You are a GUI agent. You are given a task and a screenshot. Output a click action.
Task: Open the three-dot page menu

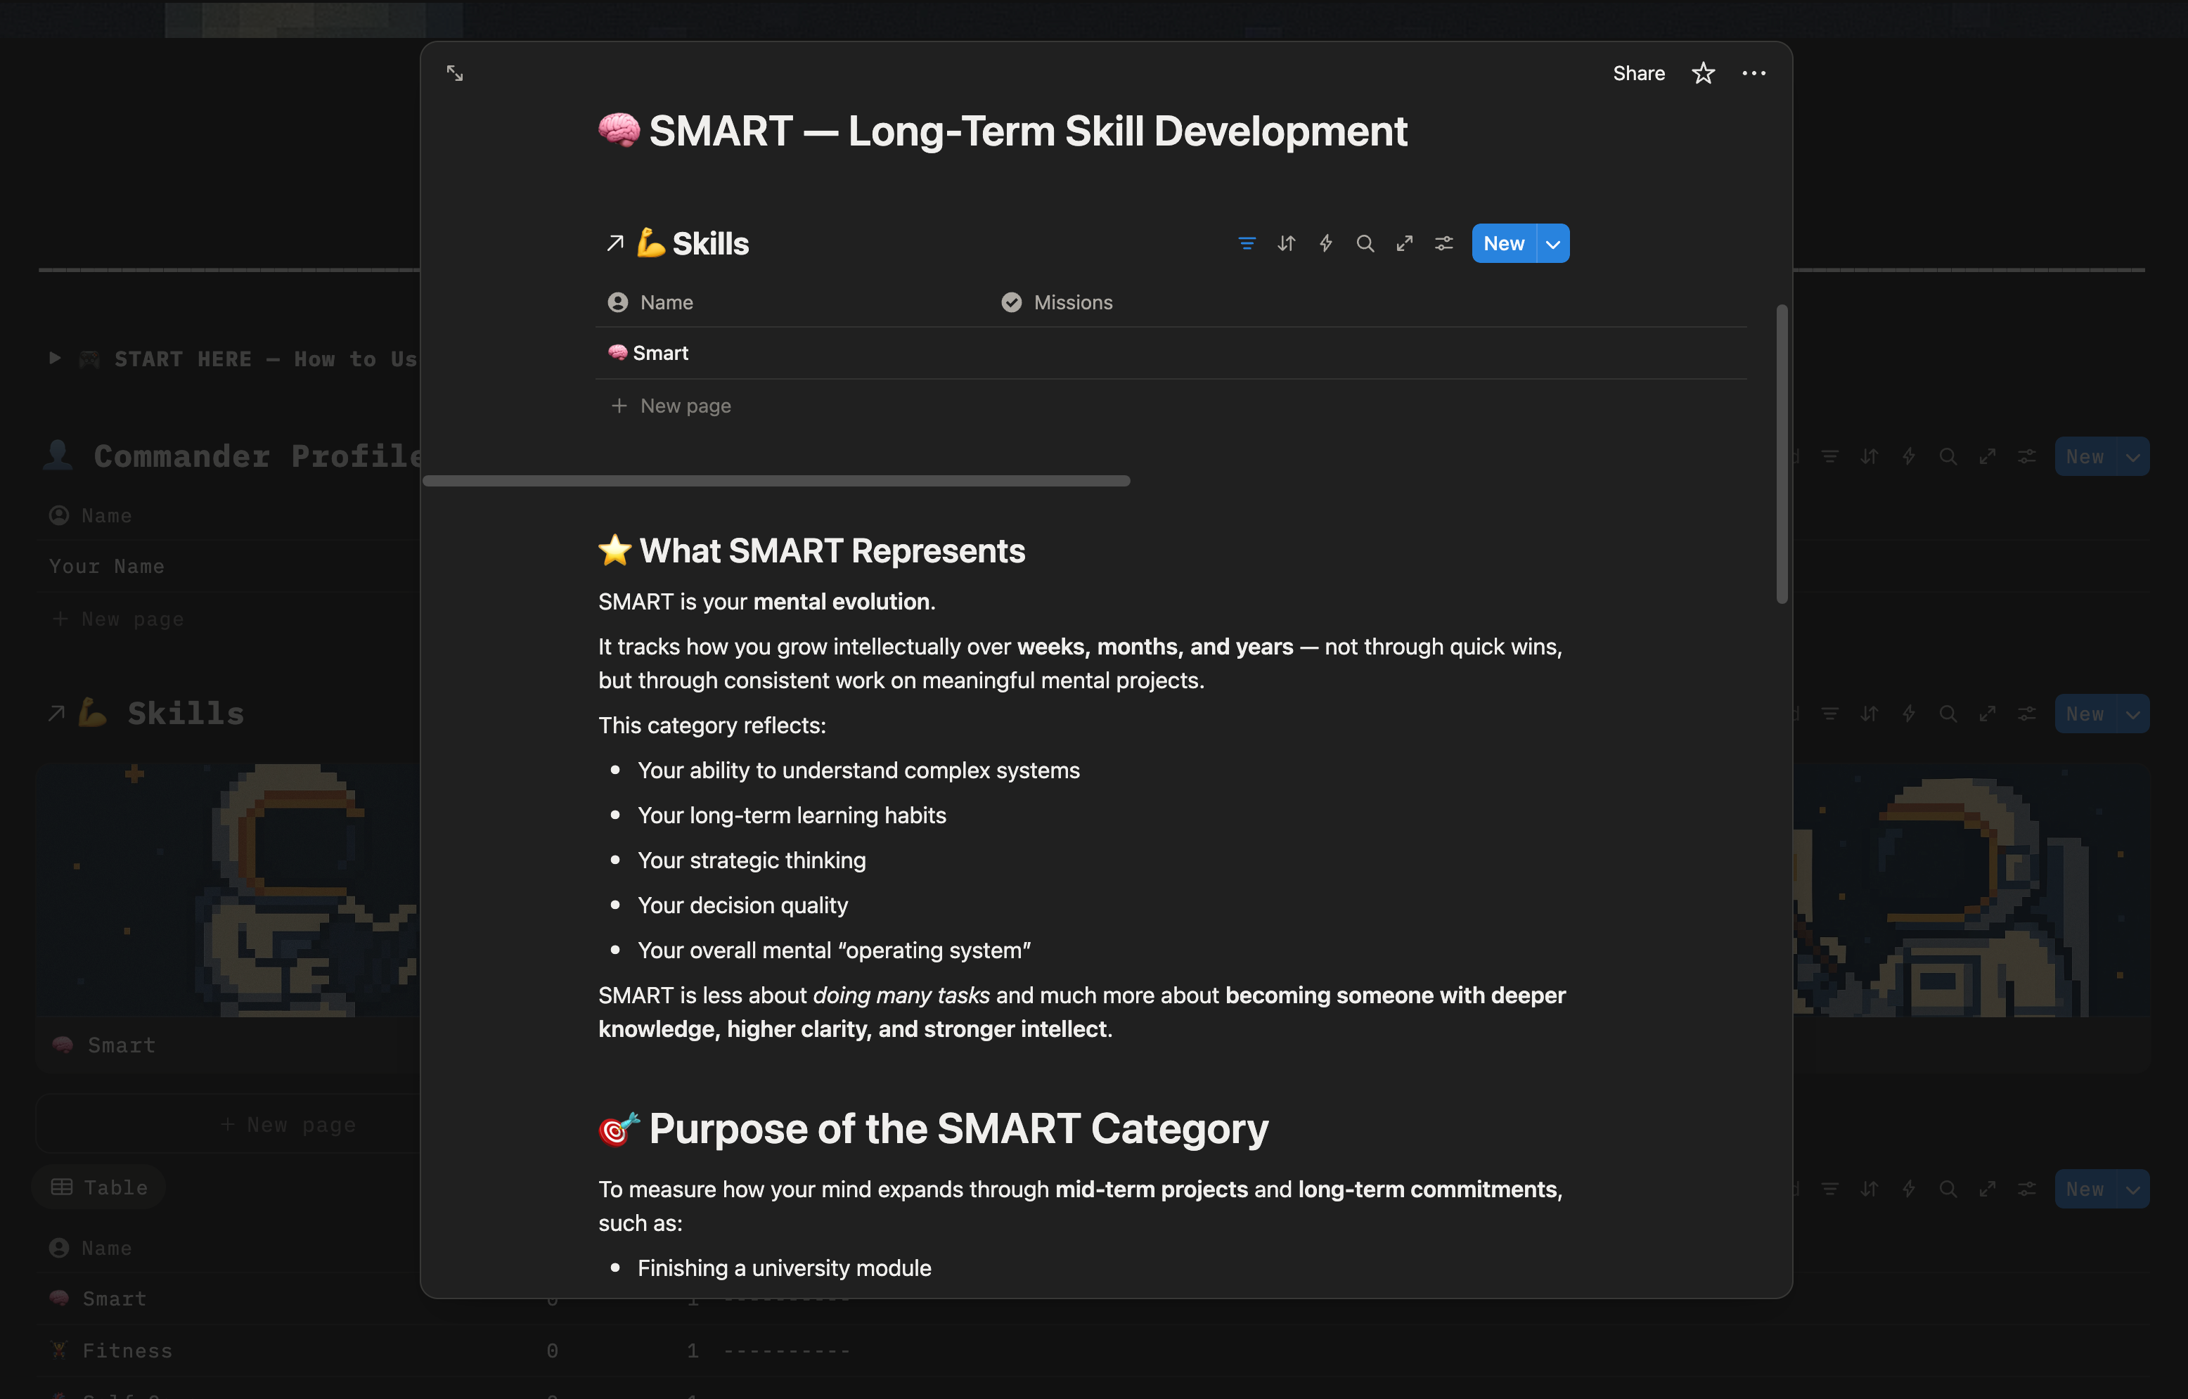pyautogui.click(x=1753, y=74)
